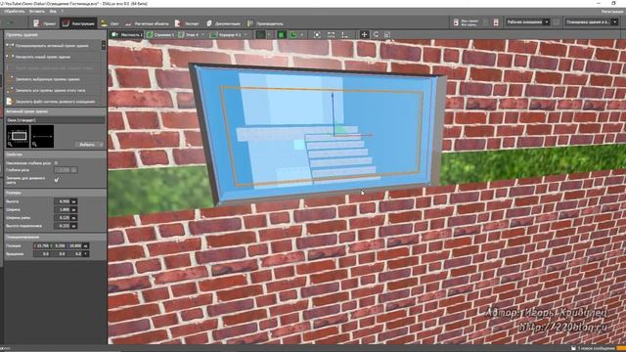The width and height of the screenshot is (626, 352).
Task: Select the move cross-arrows tool
Action: click(364, 35)
